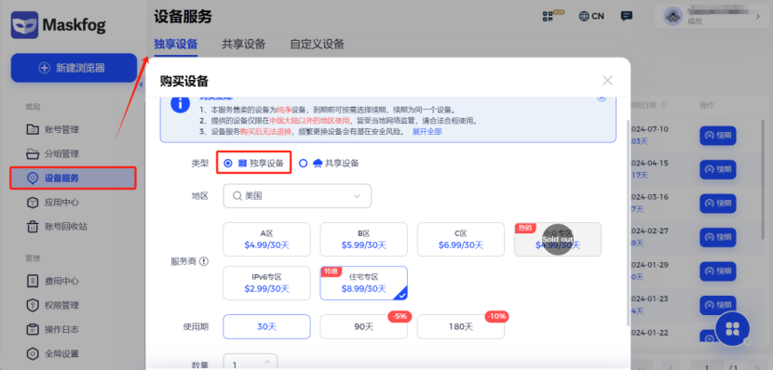
Task: Click 续期 for the 2024-07-10 row
Action: point(718,136)
